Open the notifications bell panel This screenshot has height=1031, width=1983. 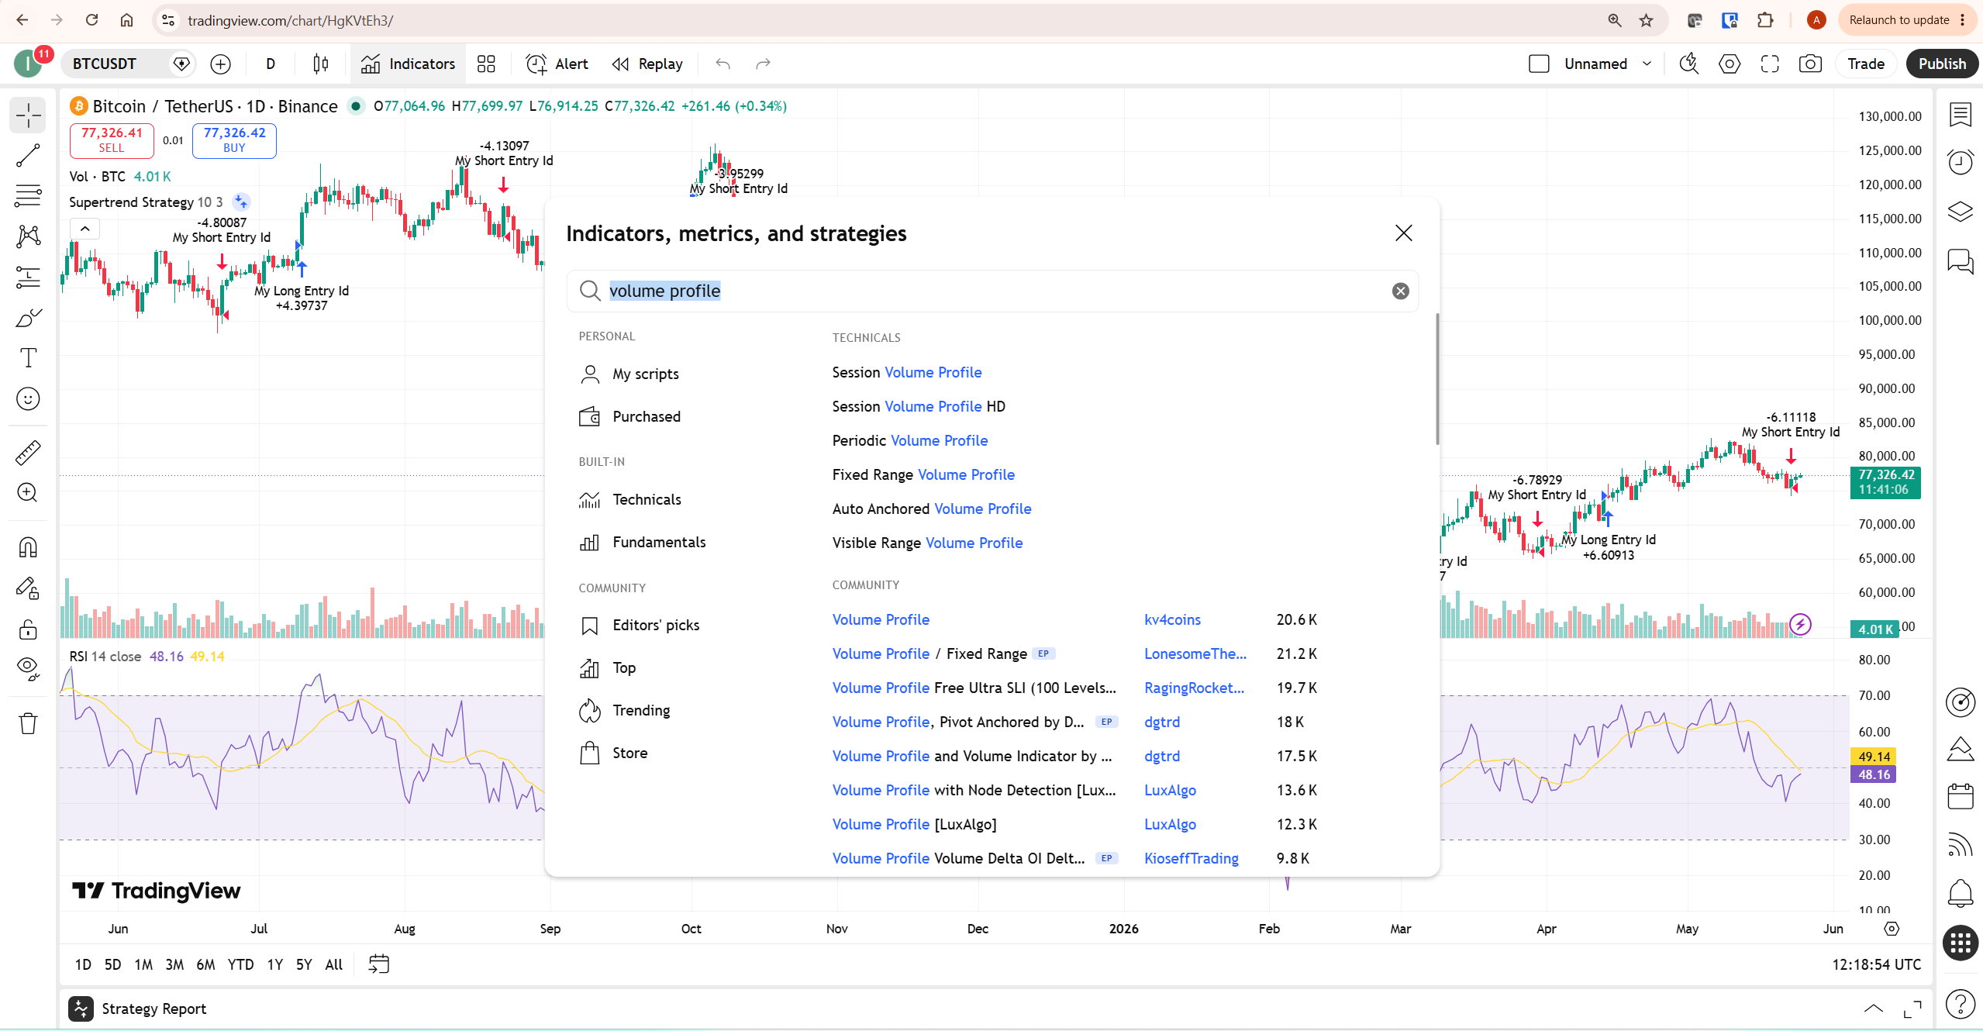[1960, 894]
